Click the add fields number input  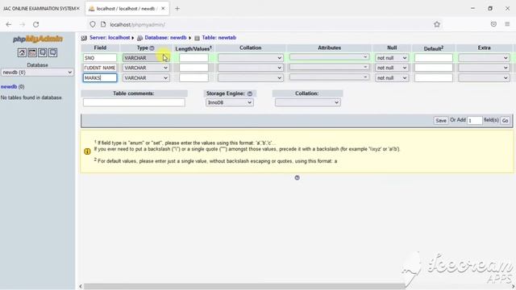475,121
